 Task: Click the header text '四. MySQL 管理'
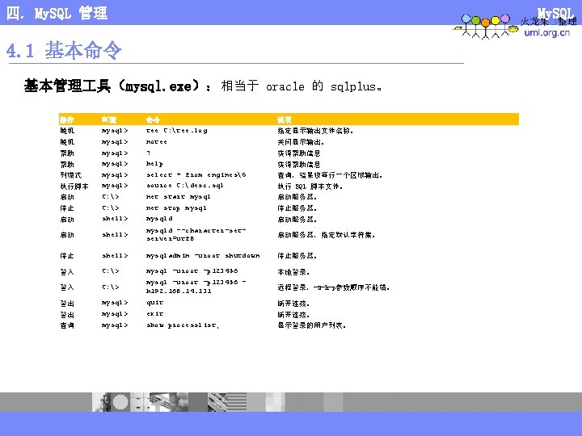[57, 14]
